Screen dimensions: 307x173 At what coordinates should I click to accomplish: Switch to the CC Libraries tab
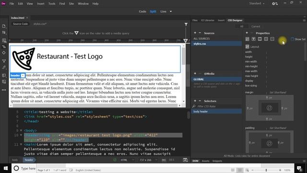[x=208, y=20]
